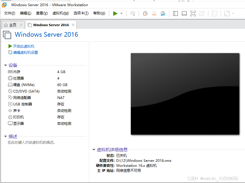Click the send Ctrl+Alt+Del toolbar icon
The width and height of the screenshot is (245, 183).
point(133,14)
